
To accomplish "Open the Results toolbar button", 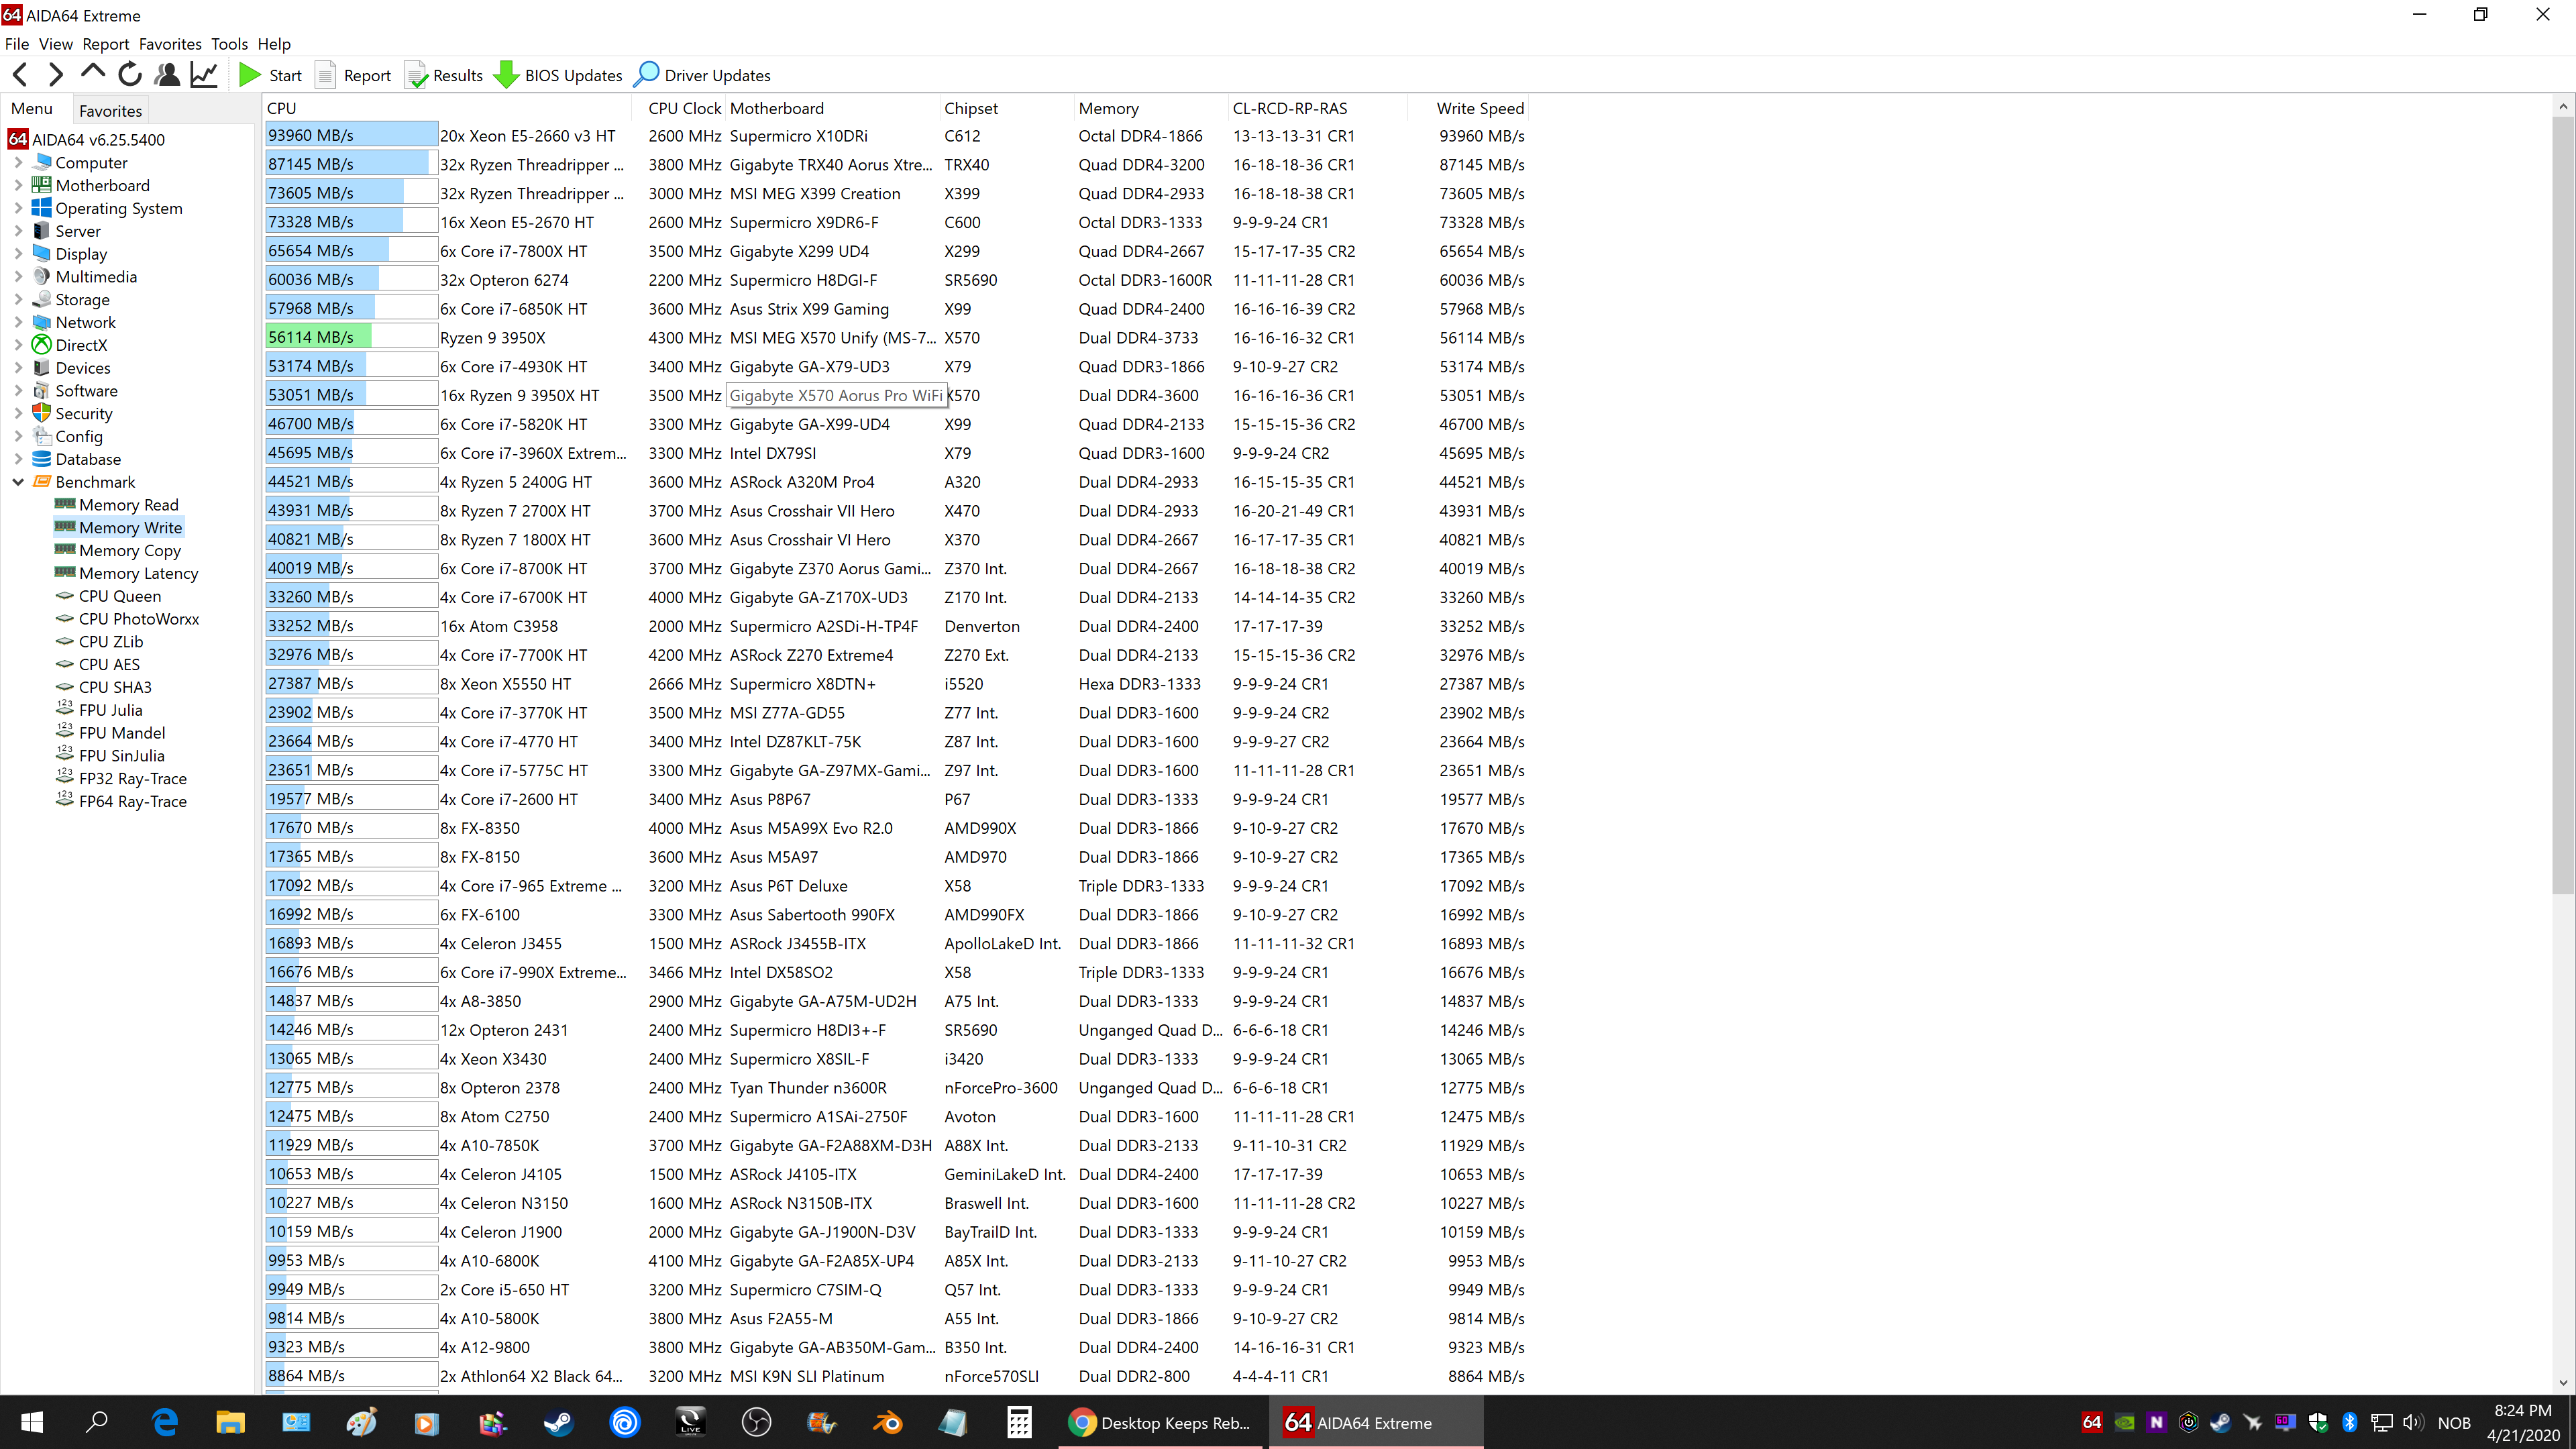I will [443, 75].
